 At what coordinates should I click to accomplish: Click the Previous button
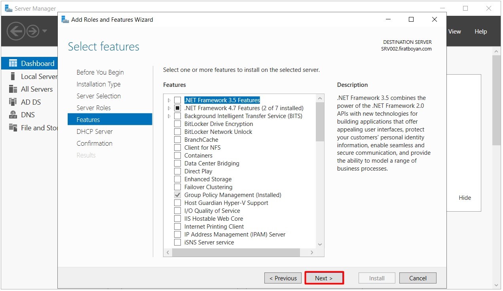283,278
